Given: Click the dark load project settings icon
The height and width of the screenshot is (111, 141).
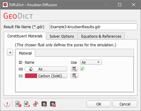Looking at the screenshot, I should (44, 104).
